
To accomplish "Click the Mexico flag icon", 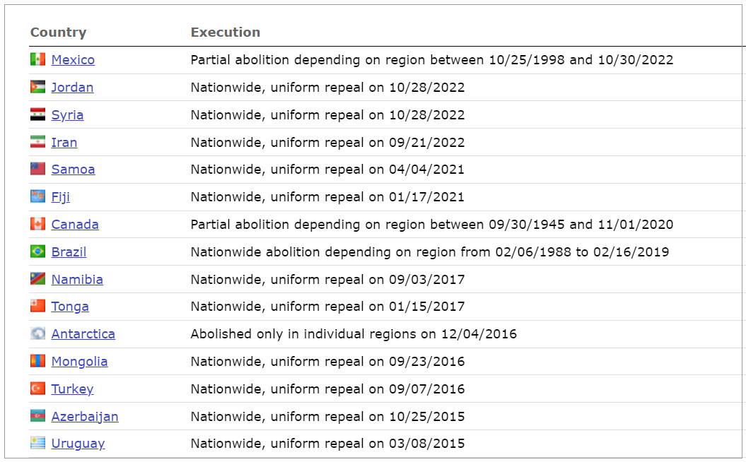I will coord(37,60).
